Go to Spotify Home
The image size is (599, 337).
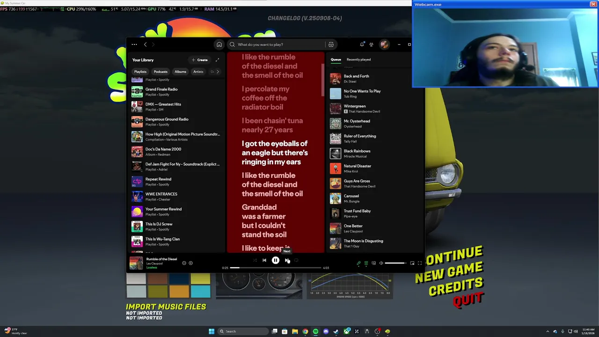(219, 44)
